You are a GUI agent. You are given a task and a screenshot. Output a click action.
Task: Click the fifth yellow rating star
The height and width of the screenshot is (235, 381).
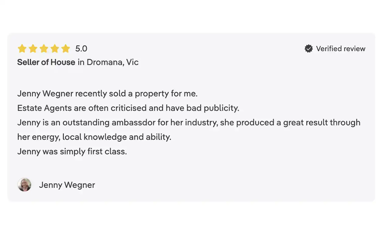click(66, 49)
